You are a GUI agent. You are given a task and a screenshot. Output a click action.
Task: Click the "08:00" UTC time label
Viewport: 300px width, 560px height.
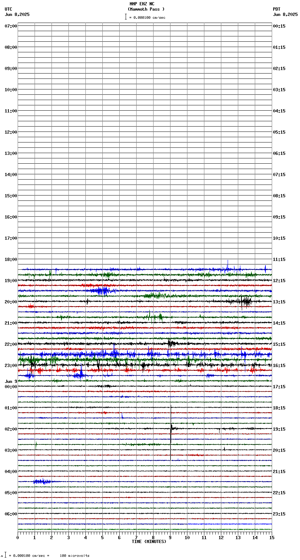click(11, 47)
